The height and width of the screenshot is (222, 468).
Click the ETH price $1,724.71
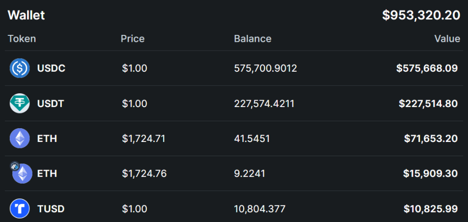coord(143,139)
